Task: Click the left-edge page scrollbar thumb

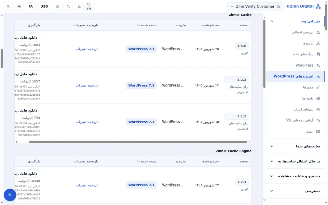Action: [x=2, y=58]
